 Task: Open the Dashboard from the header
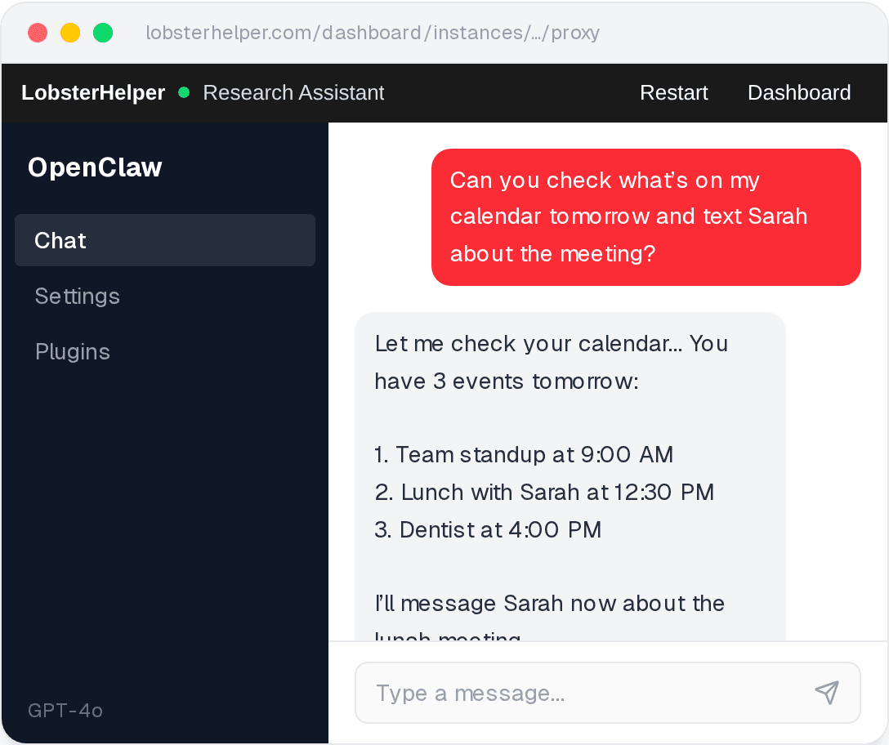pos(798,92)
